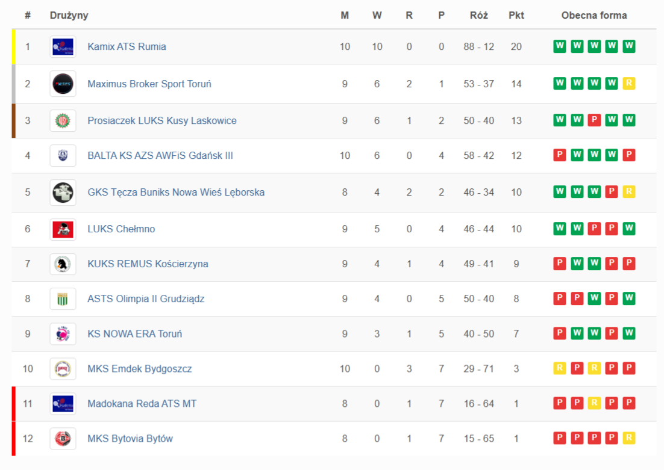Screen dimensions: 664x470
Task: Click the MKS Bytovia Bytów logo
Action: [x=63, y=439]
